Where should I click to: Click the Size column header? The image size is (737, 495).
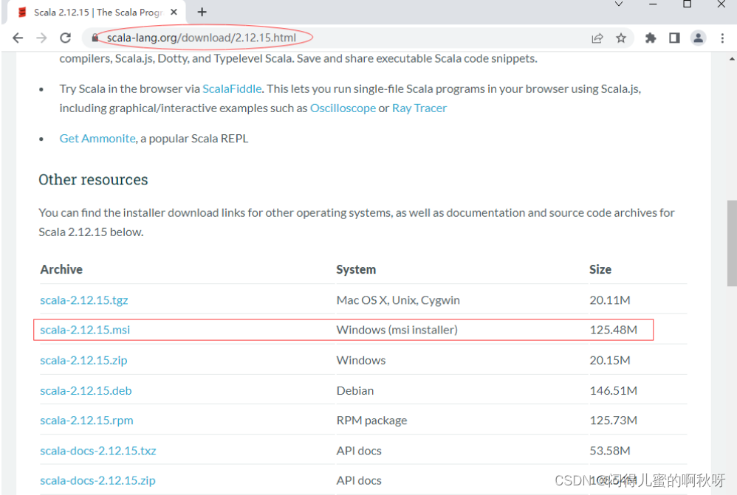(600, 269)
